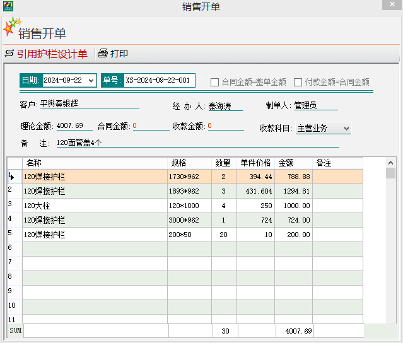Click spec cell 1730*962
The image size is (403, 343).
click(189, 177)
